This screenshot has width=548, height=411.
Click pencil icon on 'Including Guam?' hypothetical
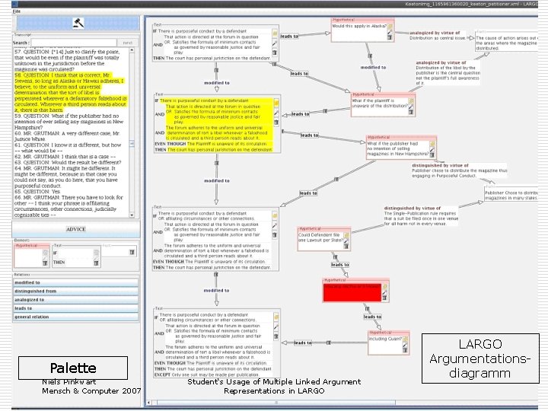405,345
